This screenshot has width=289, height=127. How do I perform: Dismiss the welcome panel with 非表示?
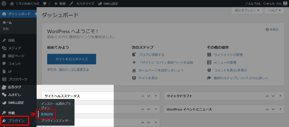coord(272,29)
